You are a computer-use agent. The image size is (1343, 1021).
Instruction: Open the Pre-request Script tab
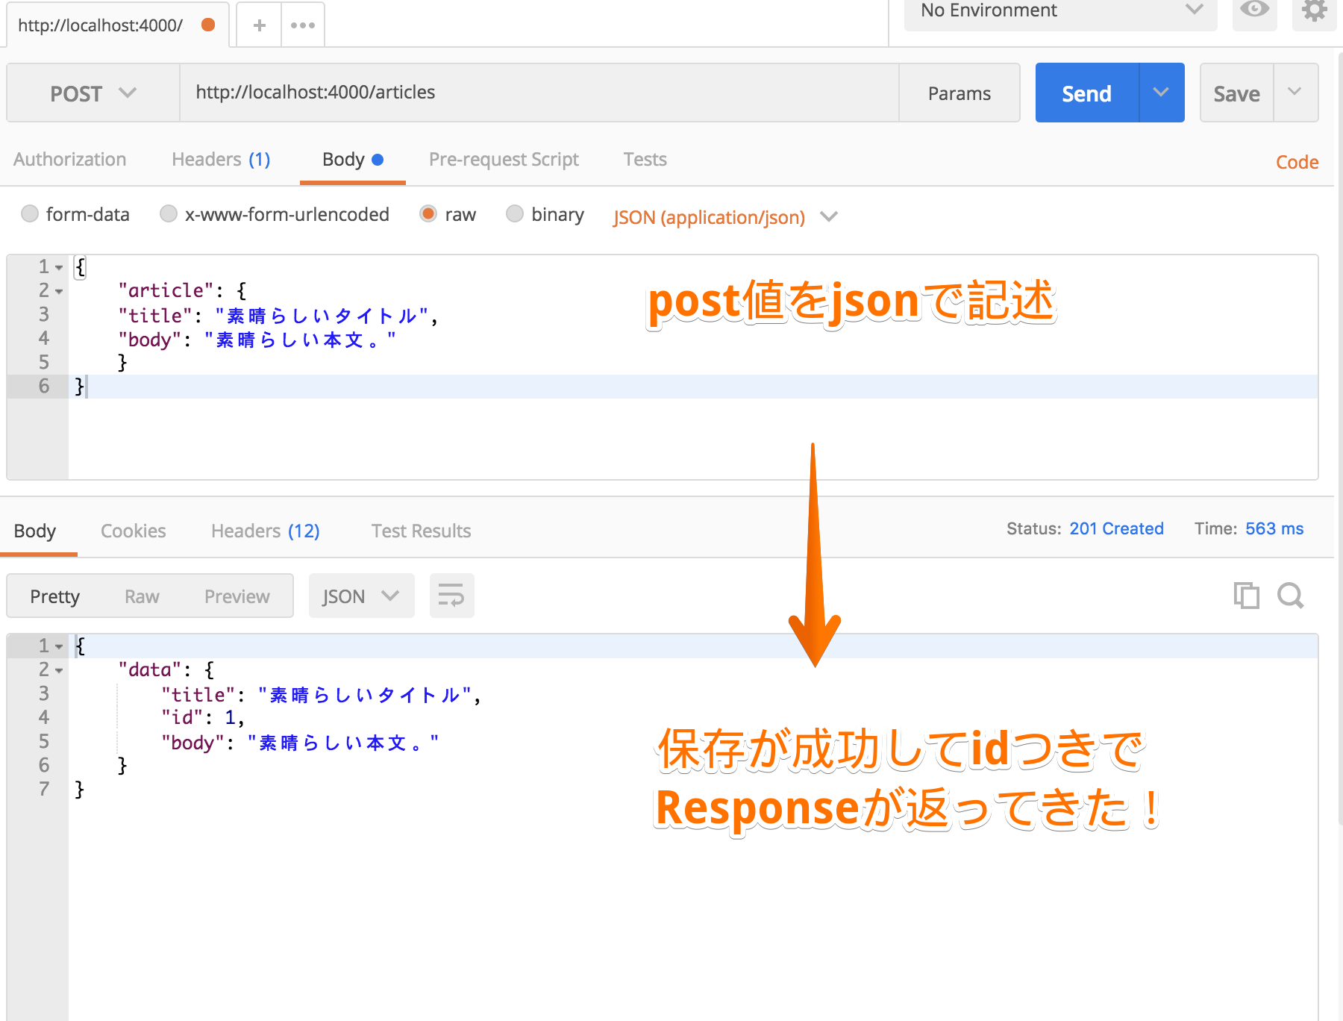click(504, 159)
